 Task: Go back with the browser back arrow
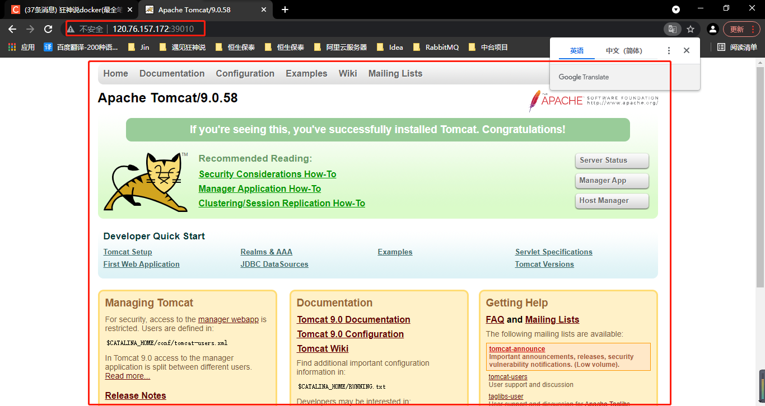(12, 29)
